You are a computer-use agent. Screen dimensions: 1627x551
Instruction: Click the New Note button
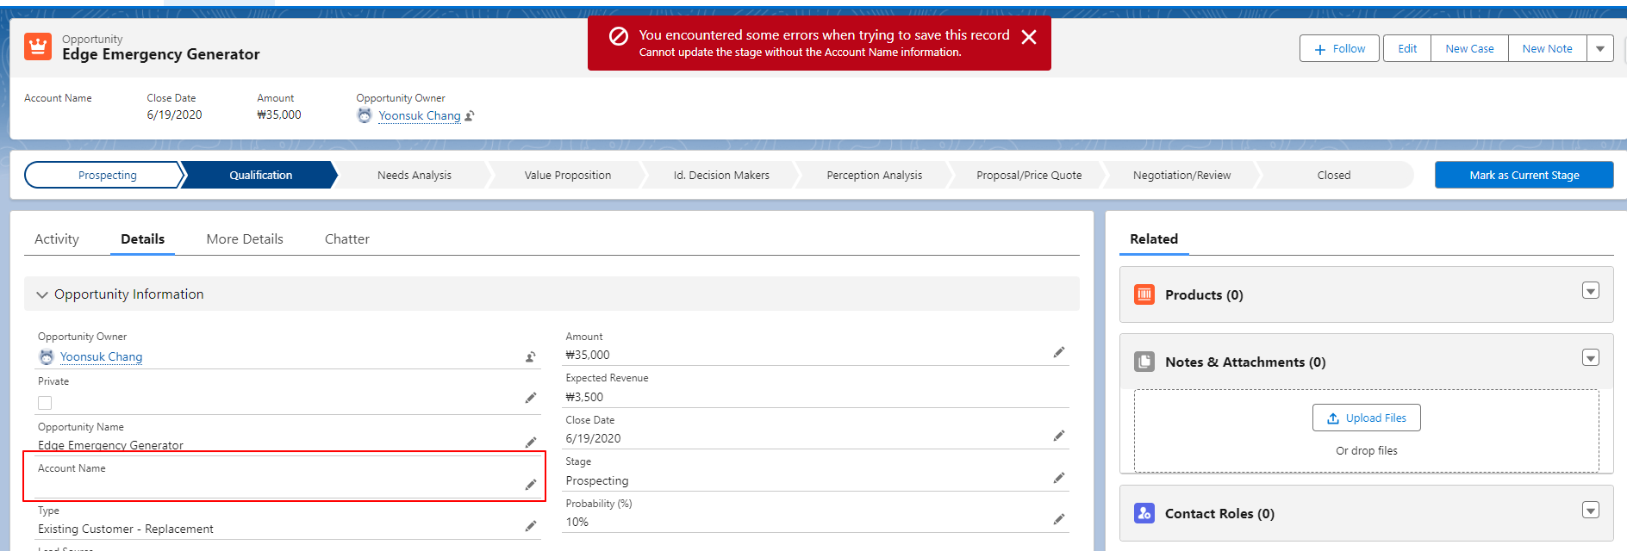[x=1547, y=49]
